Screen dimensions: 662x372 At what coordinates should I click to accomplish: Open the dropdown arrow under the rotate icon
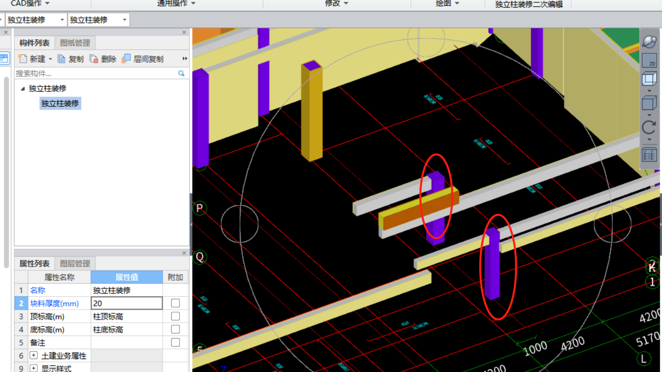[x=649, y=140]
